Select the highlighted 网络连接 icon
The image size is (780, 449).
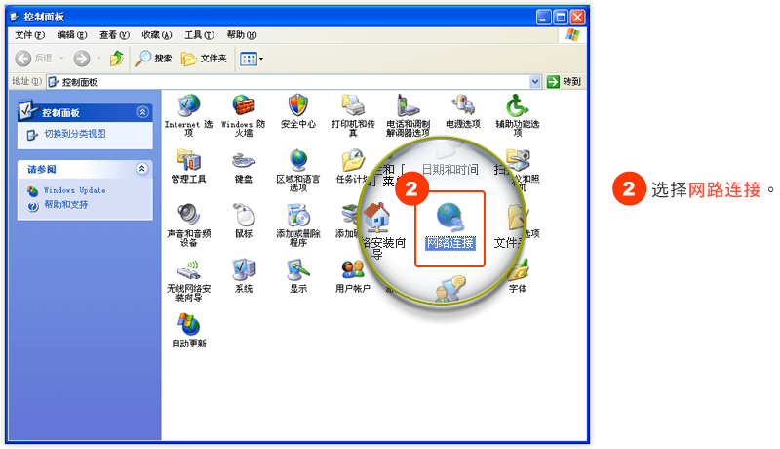[x=449, y=222]
